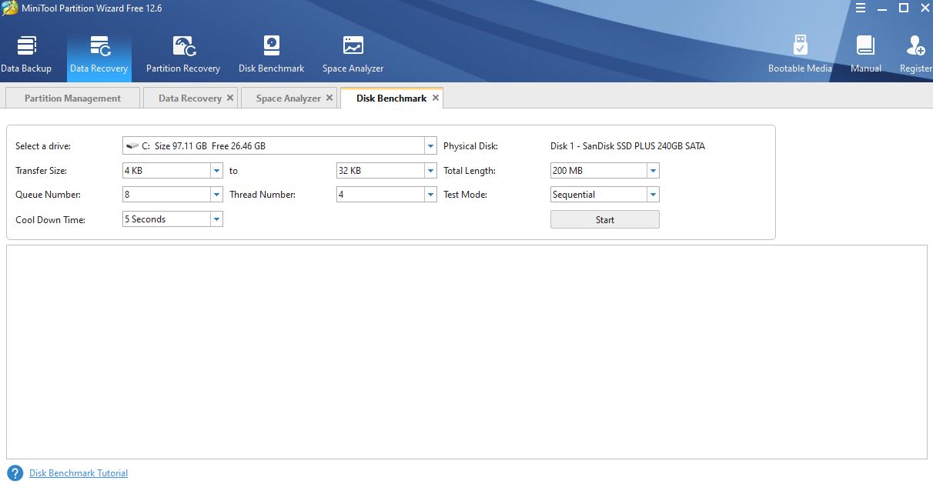Image resolution: width=933 pixels, height=484 pixels.
Task: Click the Total Length label
Action: tap(470, 171)
